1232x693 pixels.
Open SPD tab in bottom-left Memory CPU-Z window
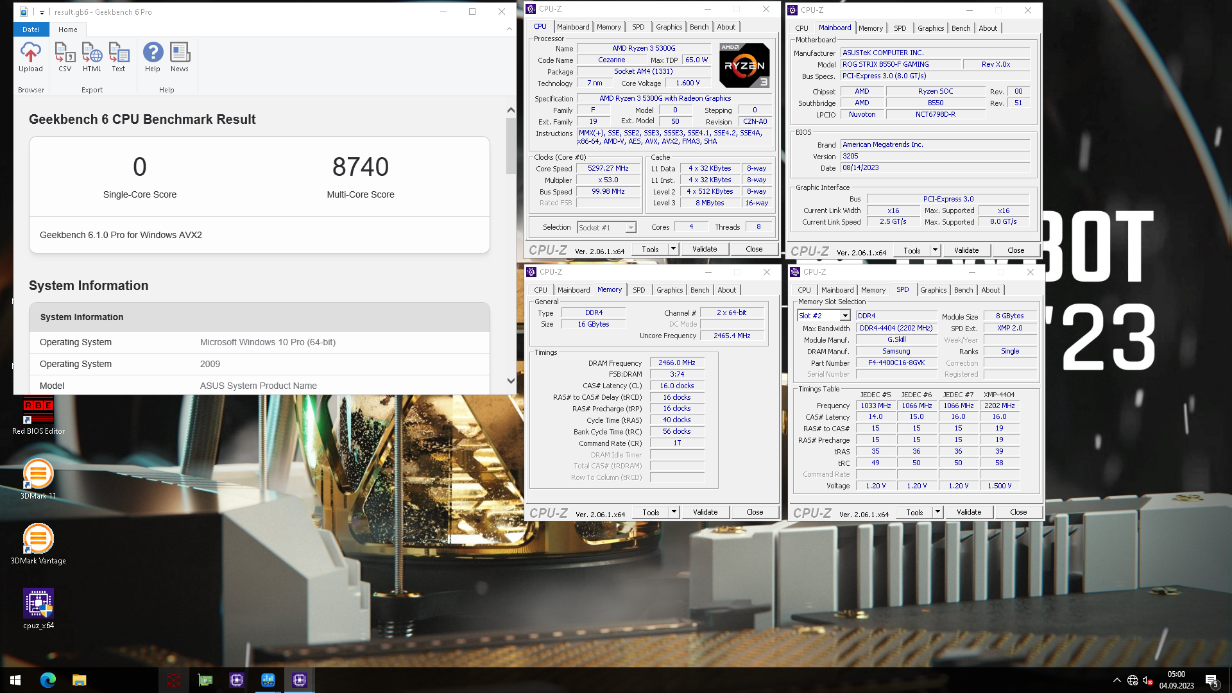point(639,290)
